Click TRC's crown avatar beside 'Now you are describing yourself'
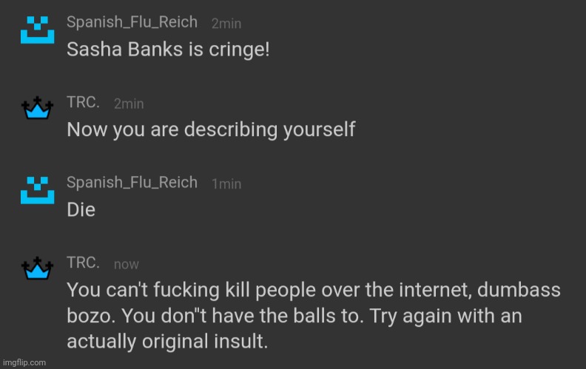Image resolution: width=586 pixels, height=369 pixels. 37,110
